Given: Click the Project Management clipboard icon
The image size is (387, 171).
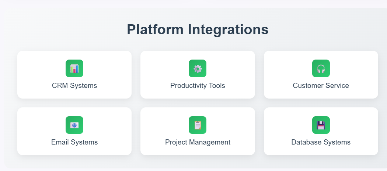Looking at the screenshot, I should (198, 125).
